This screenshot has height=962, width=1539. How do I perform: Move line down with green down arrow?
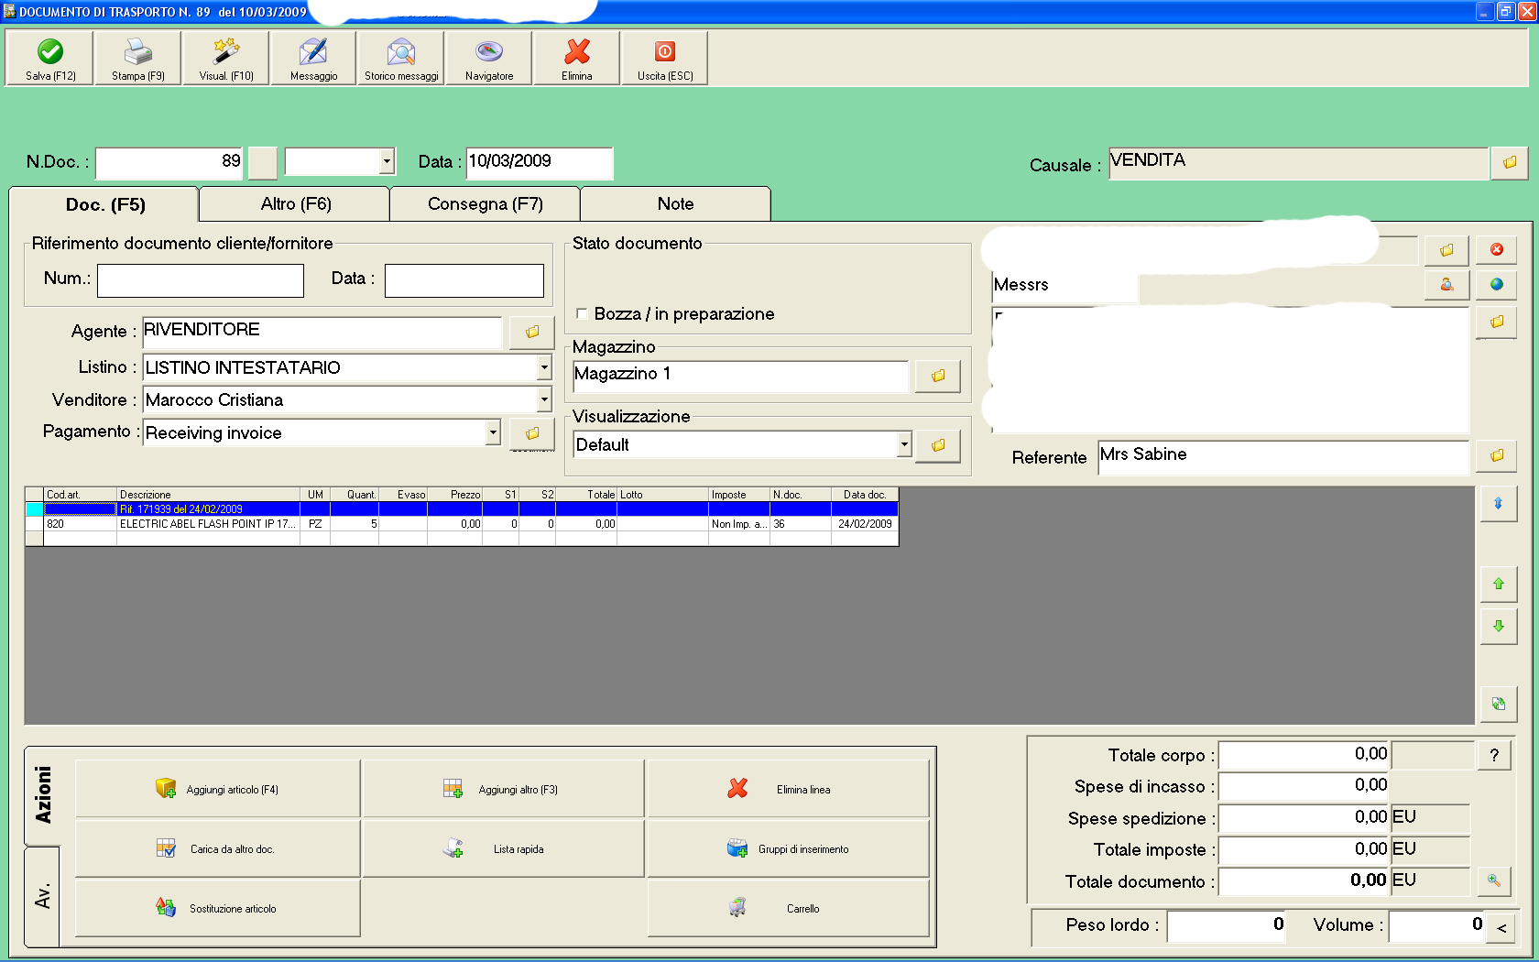coord(1499,627)
